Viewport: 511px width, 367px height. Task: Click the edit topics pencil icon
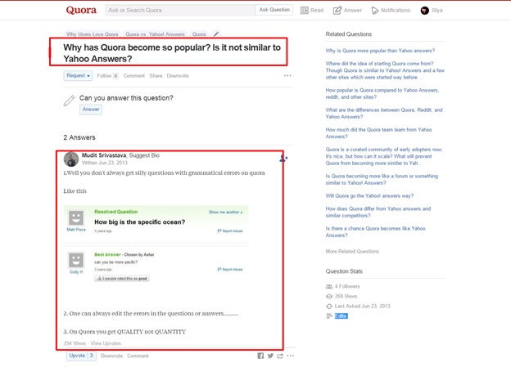(215, 34)
